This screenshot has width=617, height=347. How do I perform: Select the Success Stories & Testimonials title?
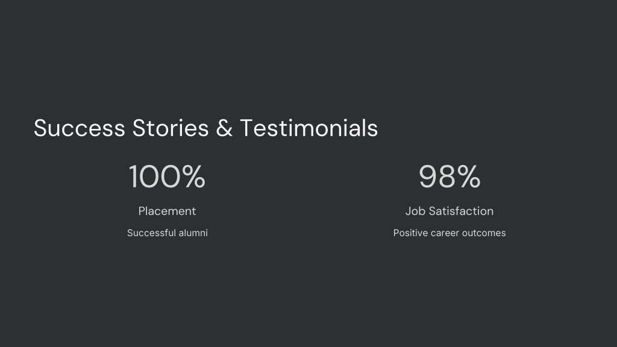[206, 128]
